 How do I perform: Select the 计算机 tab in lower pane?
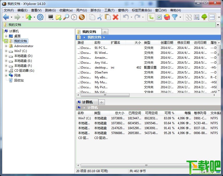[87, 102]
